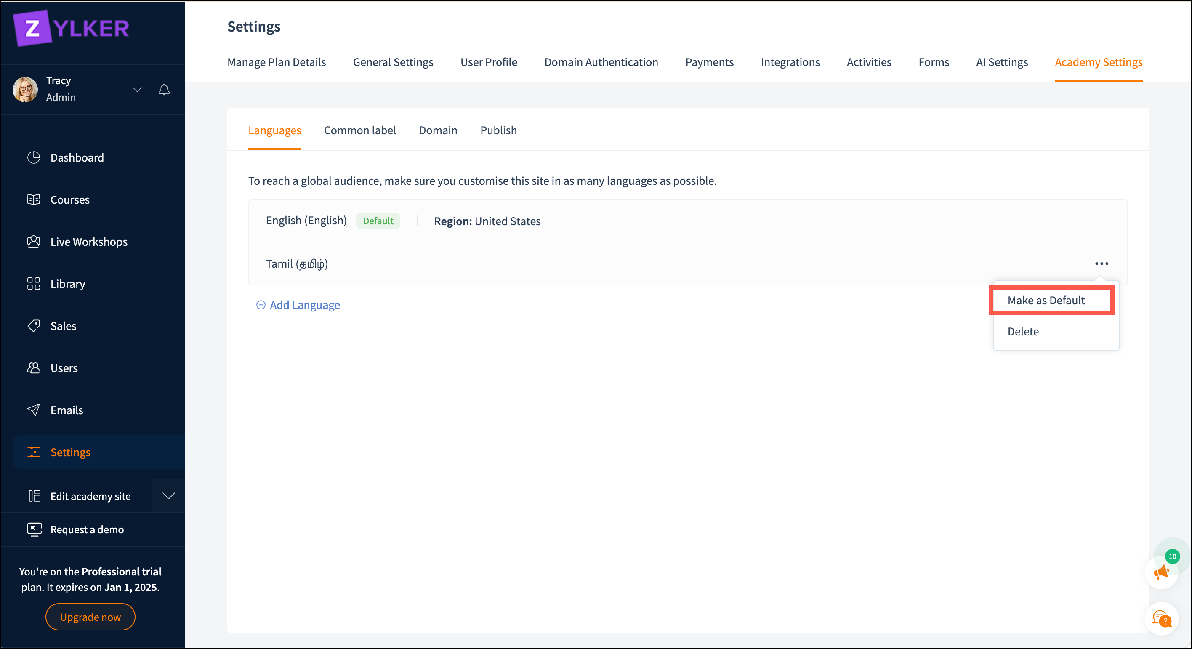Click the Add Language link
1192x649 pixels.
coord(304,305)
